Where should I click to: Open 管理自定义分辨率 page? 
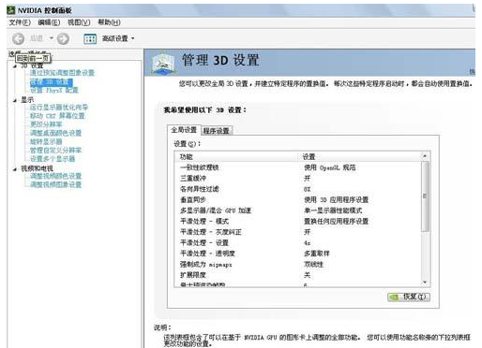pyautogui.click(x=55, y=151)
